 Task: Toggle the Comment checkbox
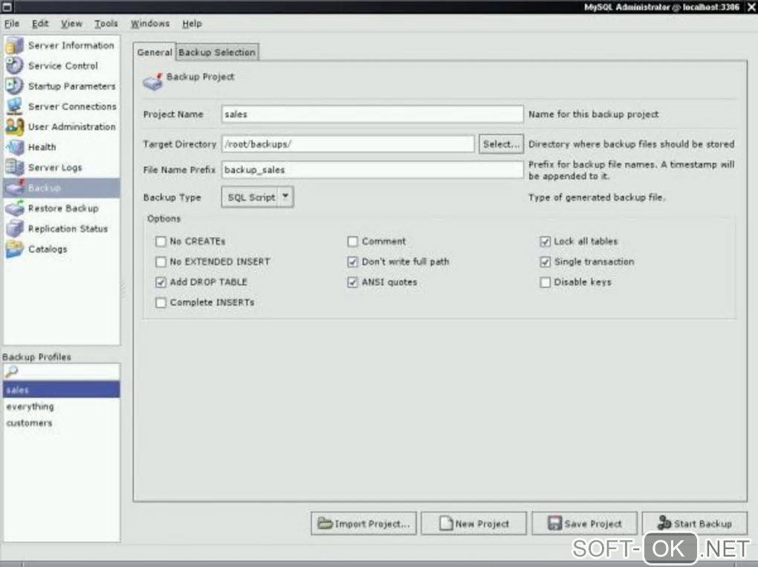pyautogui.click(x=352, y=242)
